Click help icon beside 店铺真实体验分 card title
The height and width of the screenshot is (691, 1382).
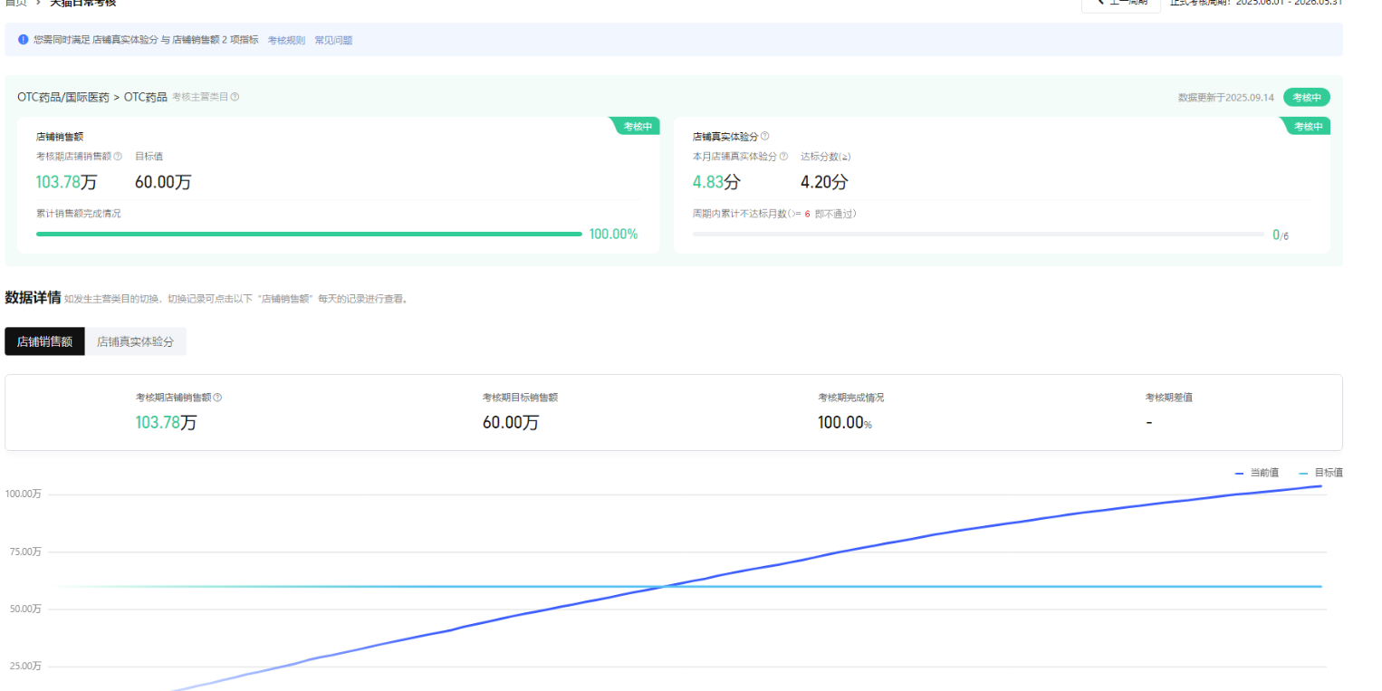(x=765, y=137)
